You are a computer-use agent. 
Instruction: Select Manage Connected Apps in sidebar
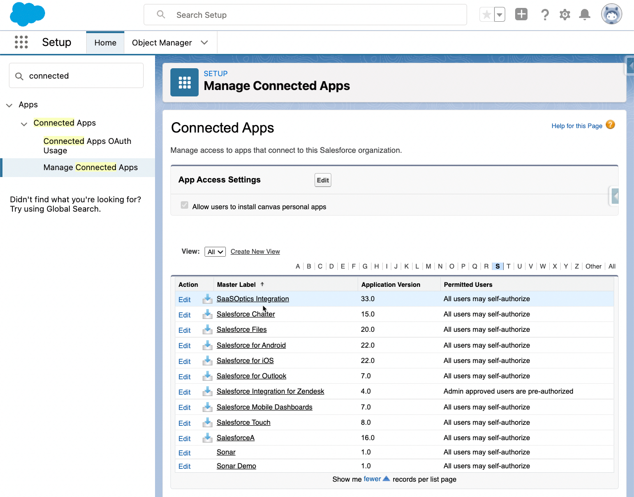coord(91,167)
